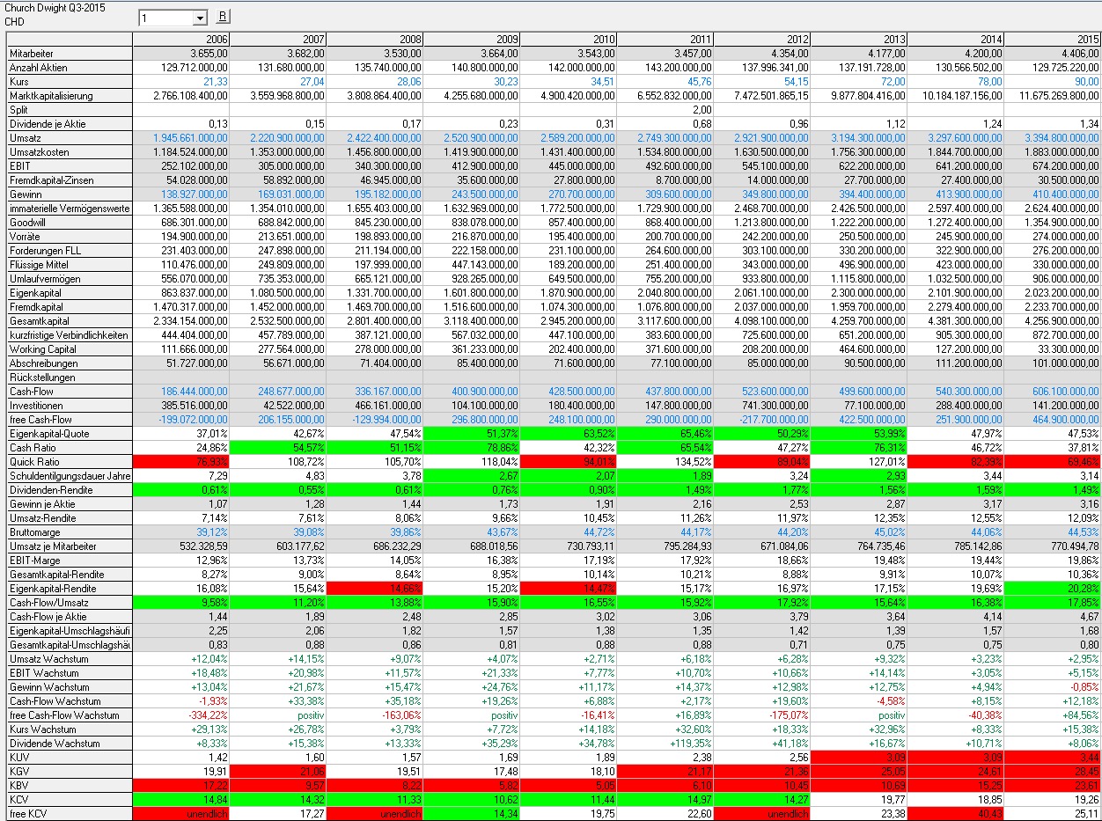The height and width of the screenshot is (821, 1102).
Task: Select the Umlaufvermögen row label
Action: [x=70, y=279]
